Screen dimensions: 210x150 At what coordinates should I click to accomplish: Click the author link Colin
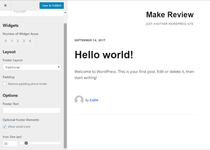click(x=94, y=100)
